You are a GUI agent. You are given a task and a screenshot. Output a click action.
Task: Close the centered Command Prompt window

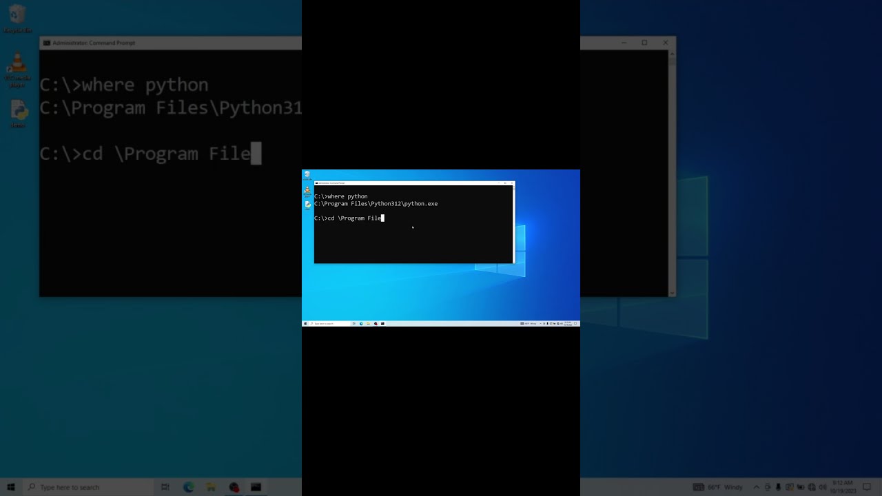tap(512, 183)
